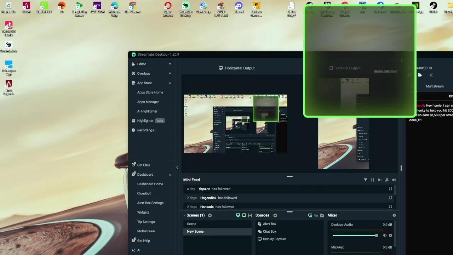Open Apex Legends desktop shortcut

click(9, 88)
